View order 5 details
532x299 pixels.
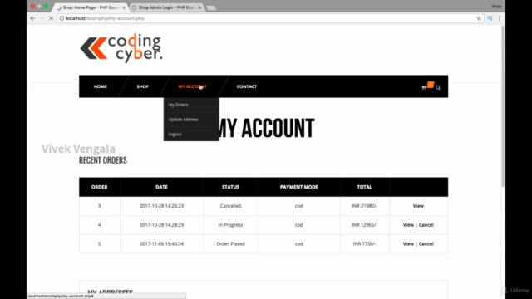pyautogui.click(x=408, y=243)
